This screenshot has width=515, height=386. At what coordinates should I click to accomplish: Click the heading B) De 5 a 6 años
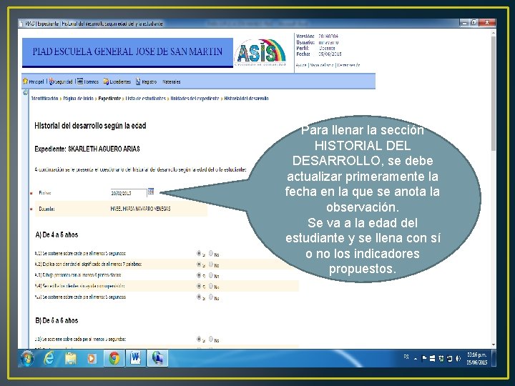[x=57, y=321]
